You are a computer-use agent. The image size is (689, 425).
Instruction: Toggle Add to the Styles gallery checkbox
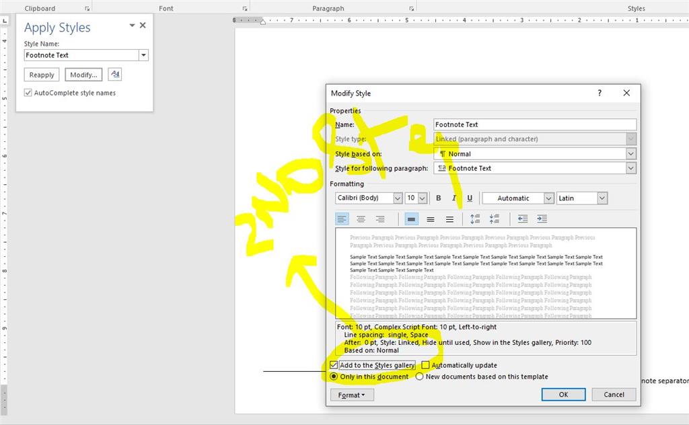click(334, 365)
